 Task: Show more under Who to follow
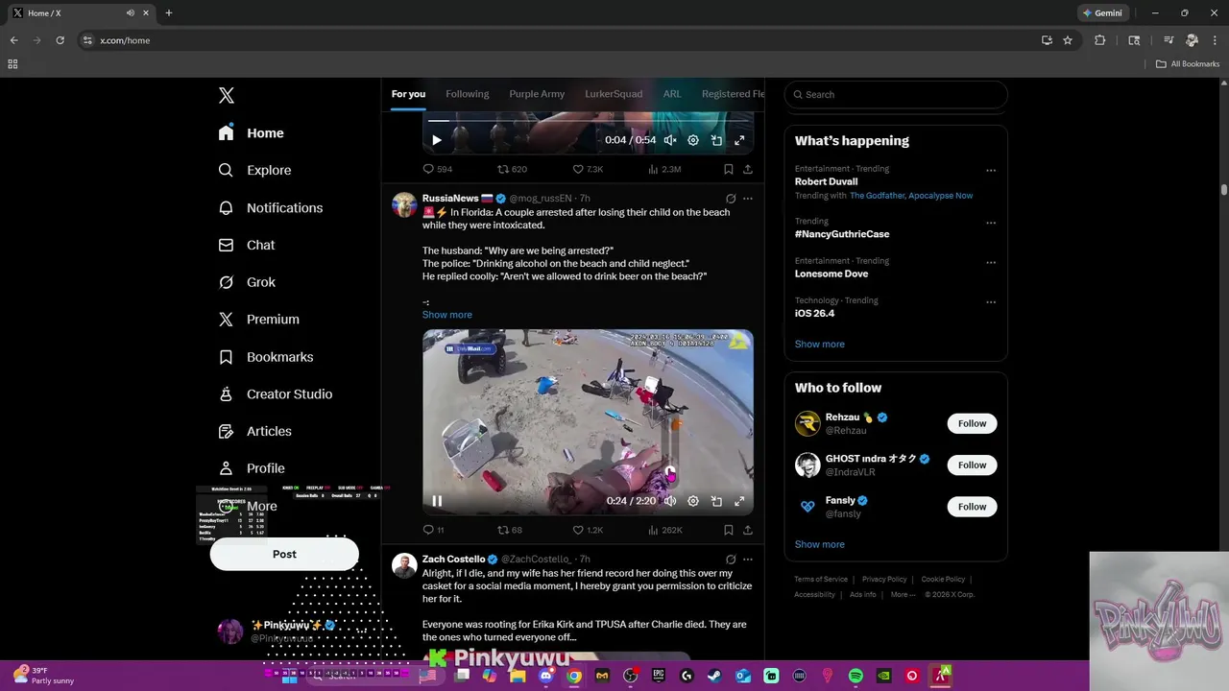click(x=820, y=544)
